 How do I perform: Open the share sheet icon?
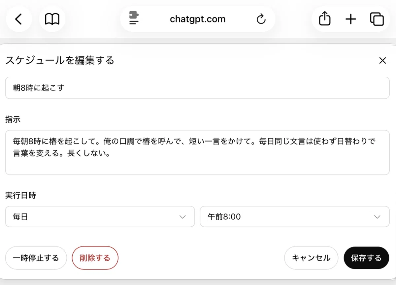click(x=325, y=19)
